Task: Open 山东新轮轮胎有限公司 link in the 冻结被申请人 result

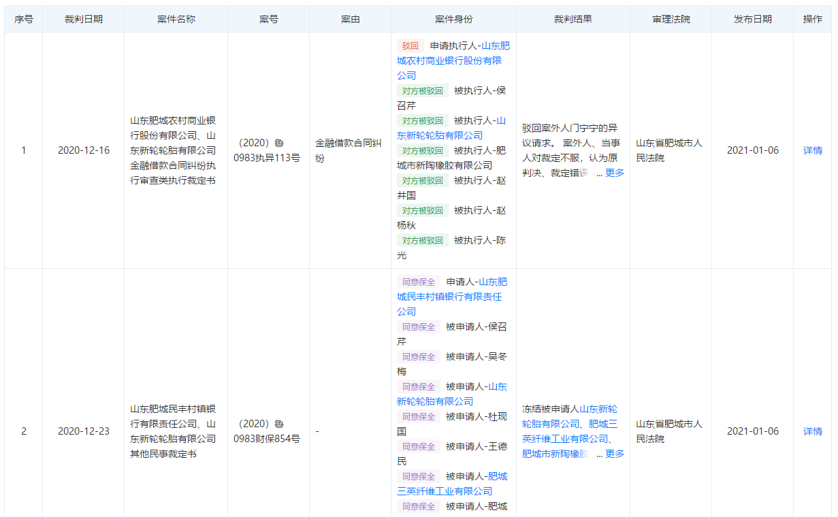Action: (570, 416)
